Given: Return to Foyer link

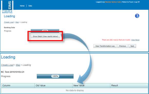Looking at the screenshot, I should pyautogui.click(x=128, y=2).
